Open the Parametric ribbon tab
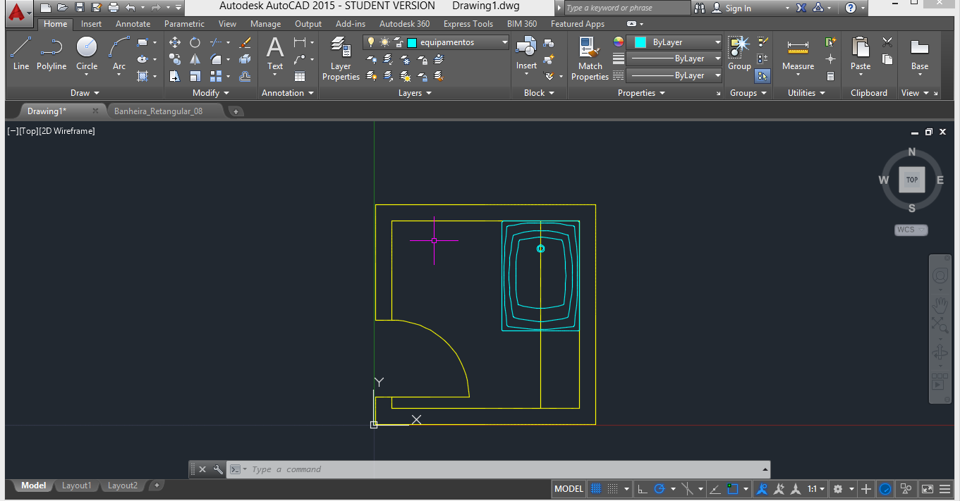 185,24
